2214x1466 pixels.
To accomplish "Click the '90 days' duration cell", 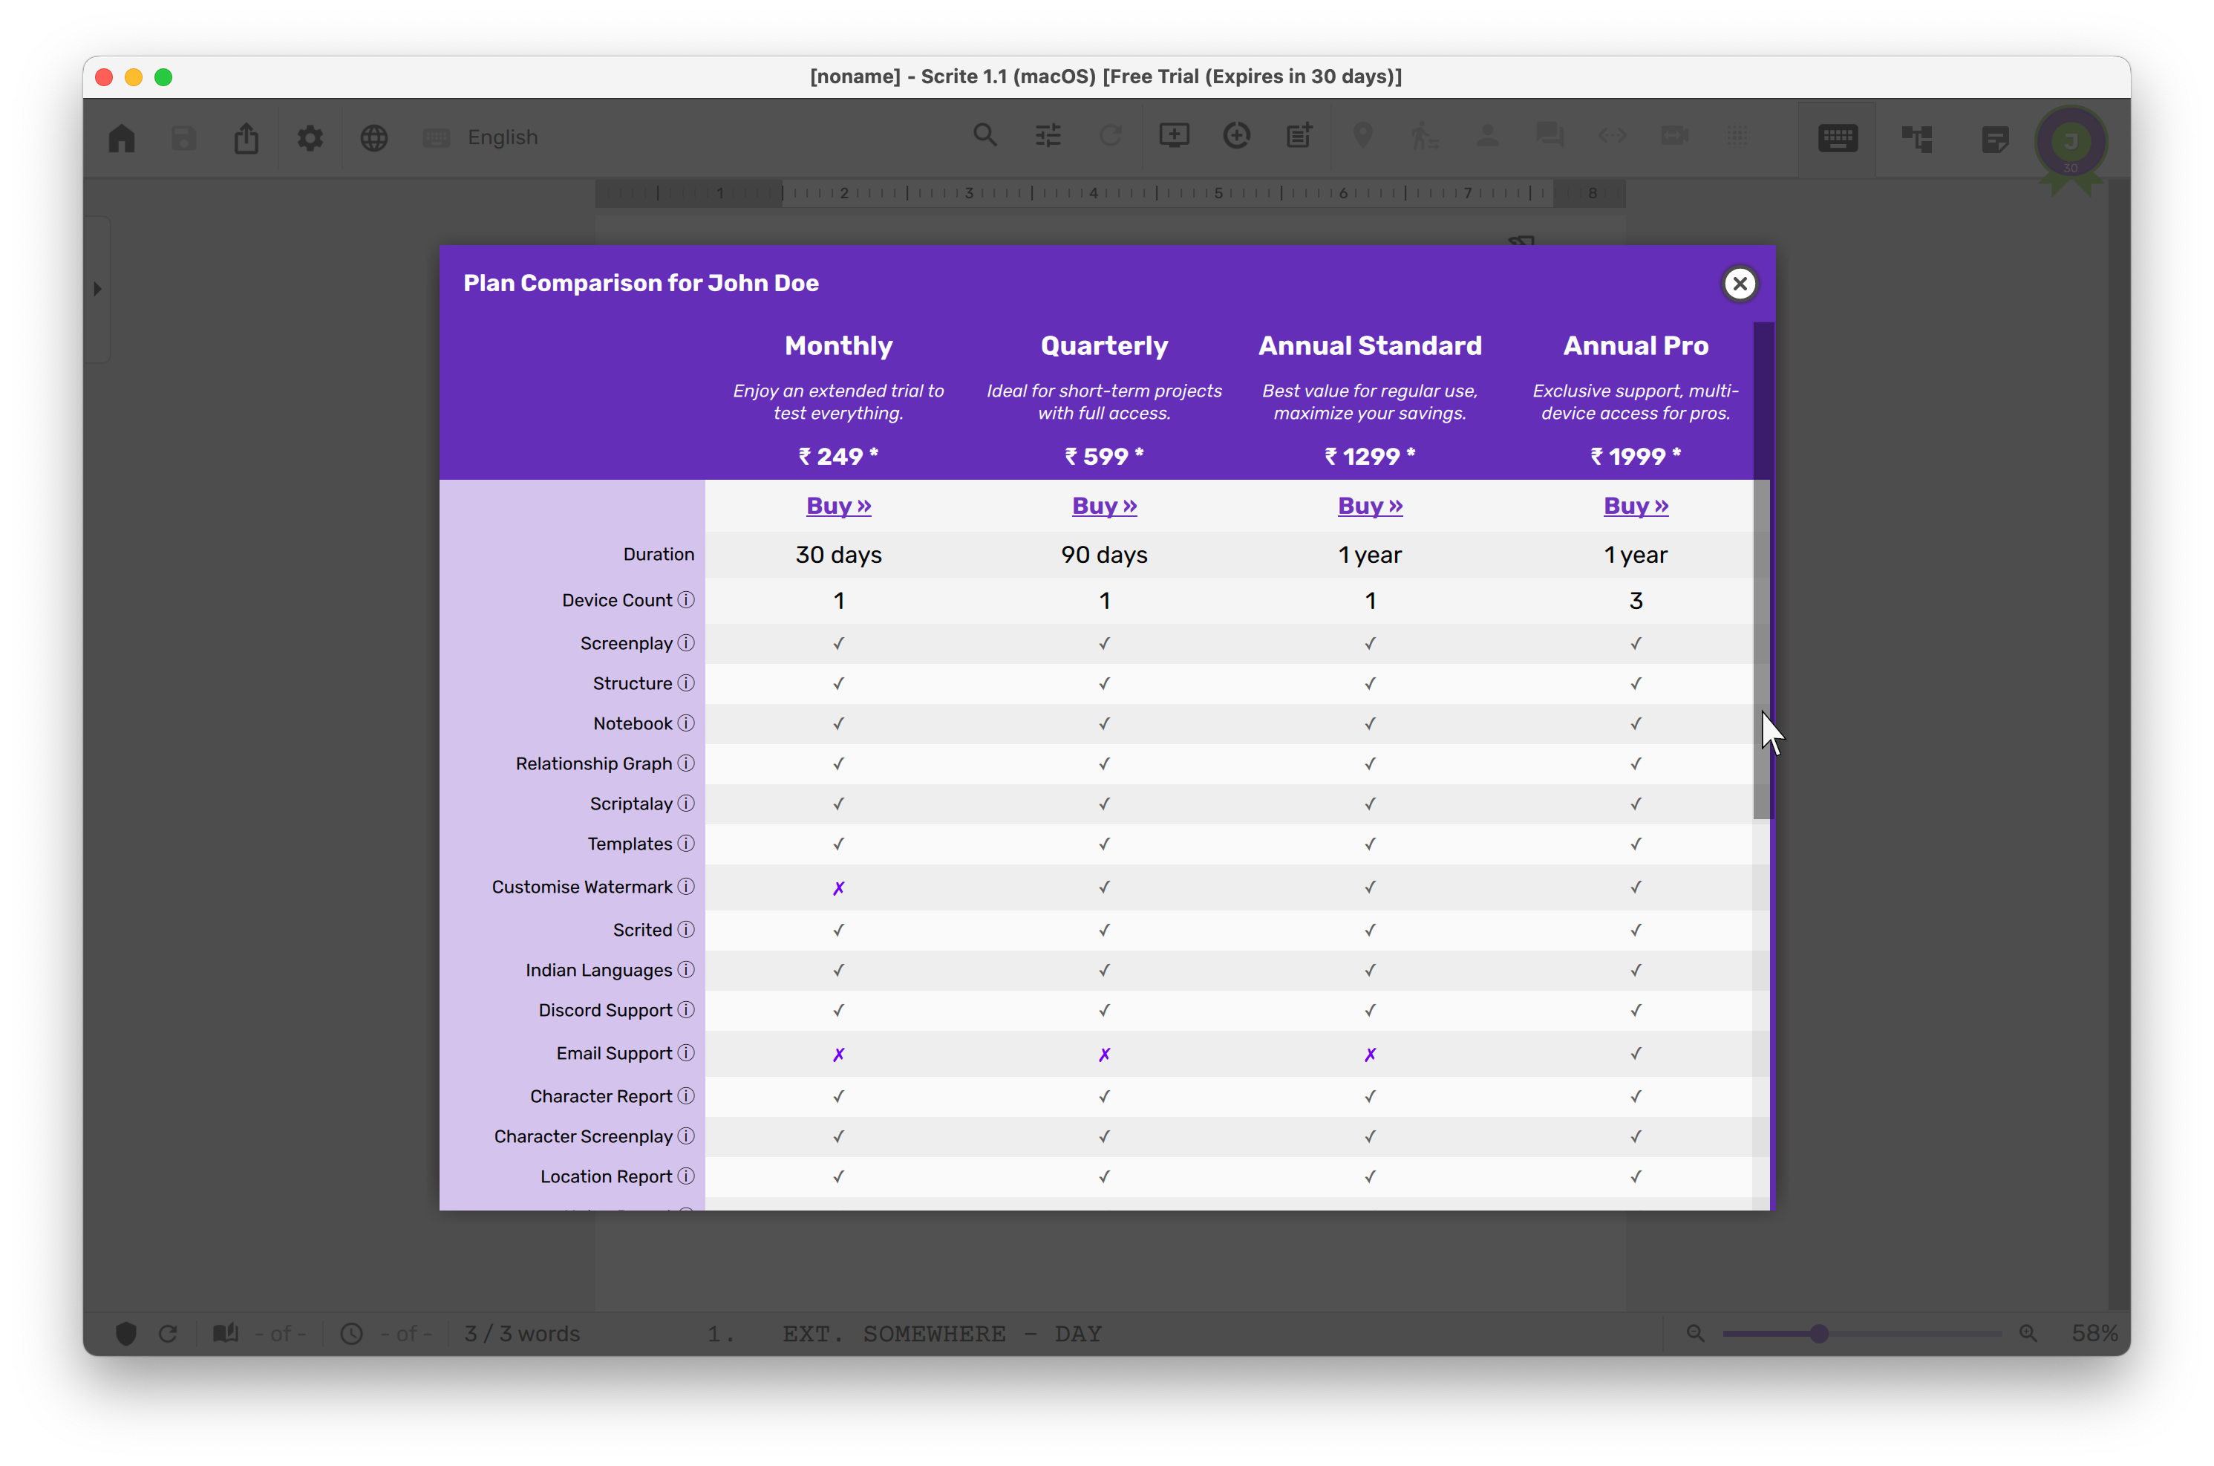I will tap(1104, 555).
